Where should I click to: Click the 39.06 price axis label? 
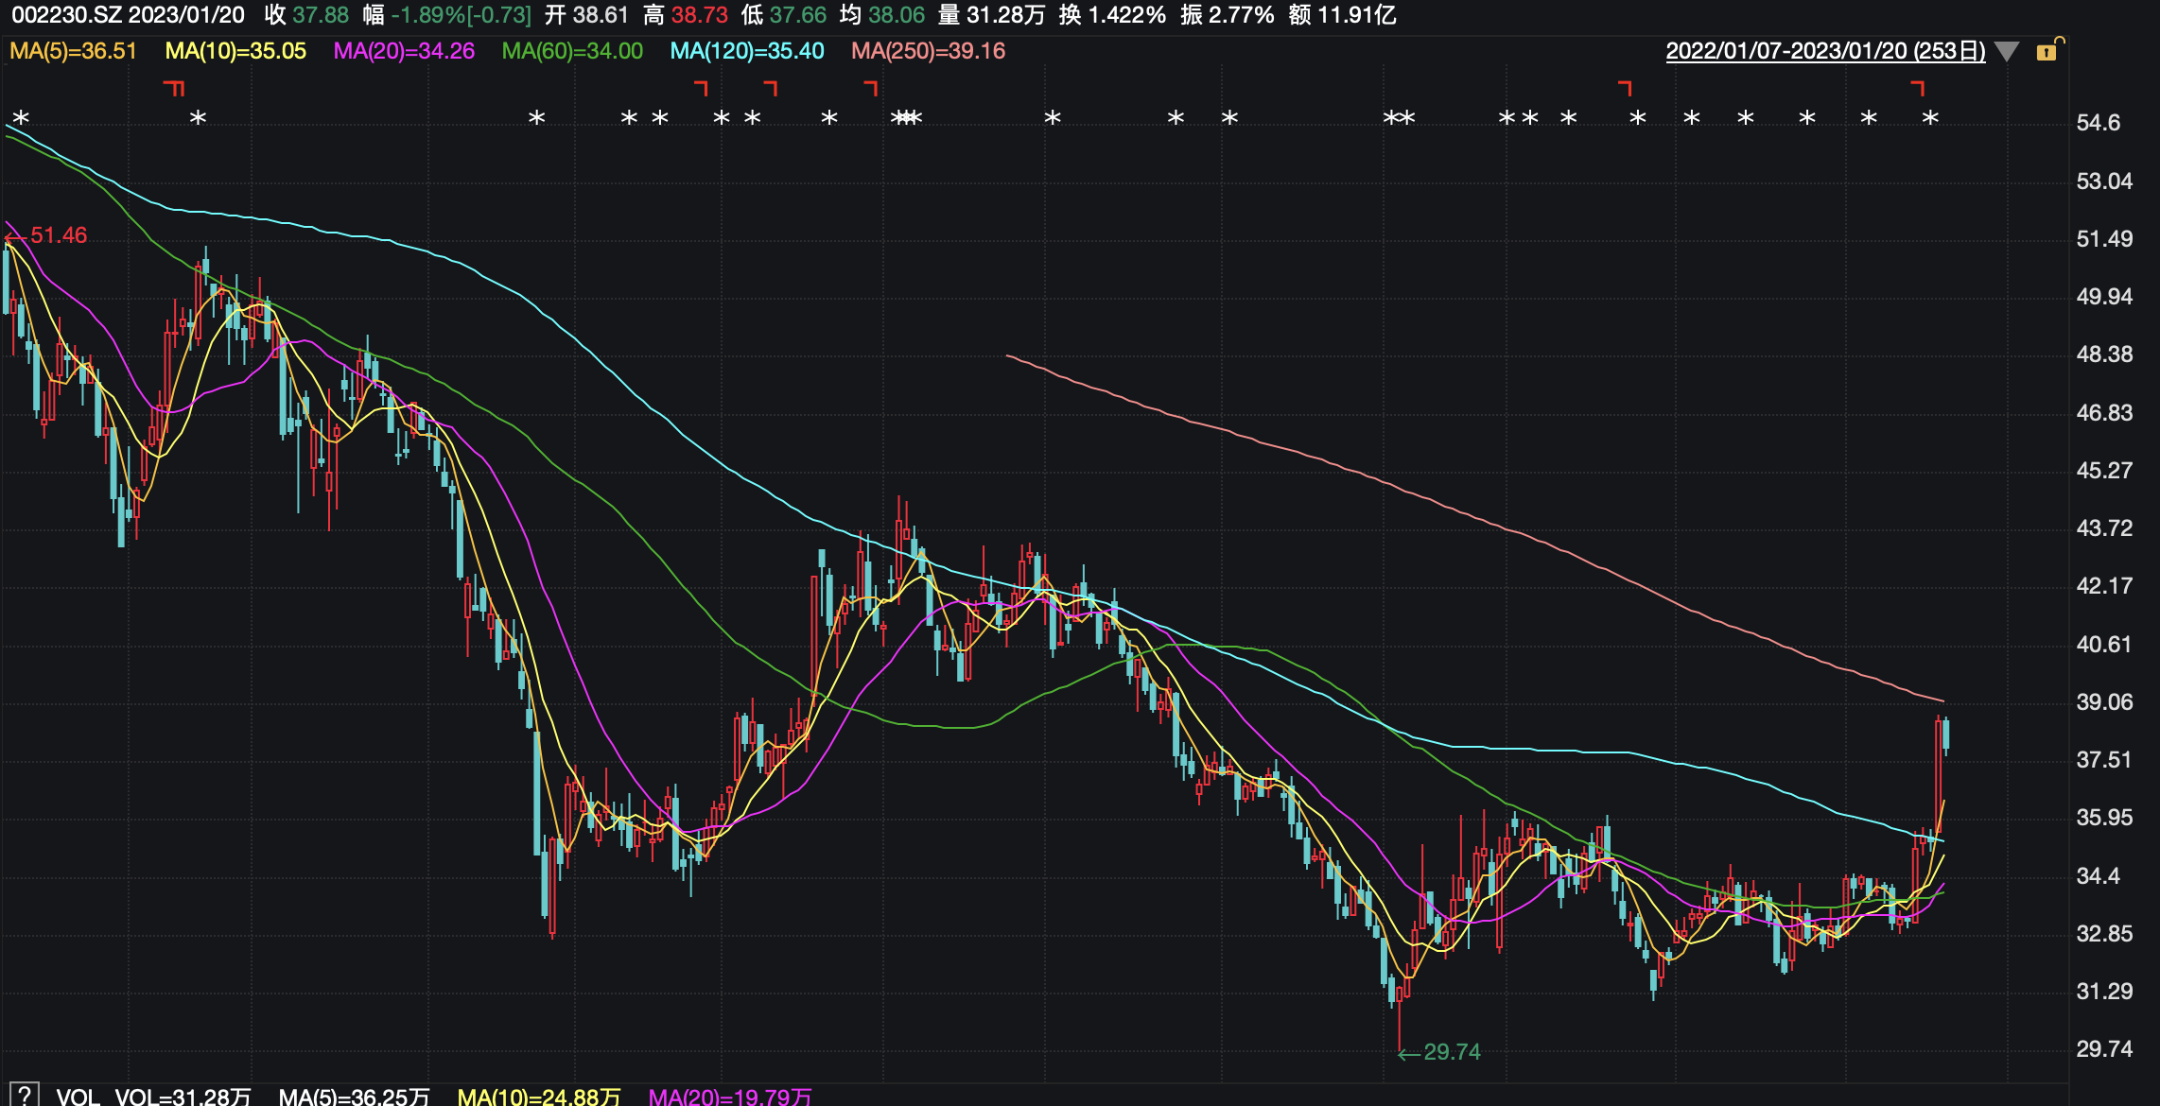click(2104, 702)
